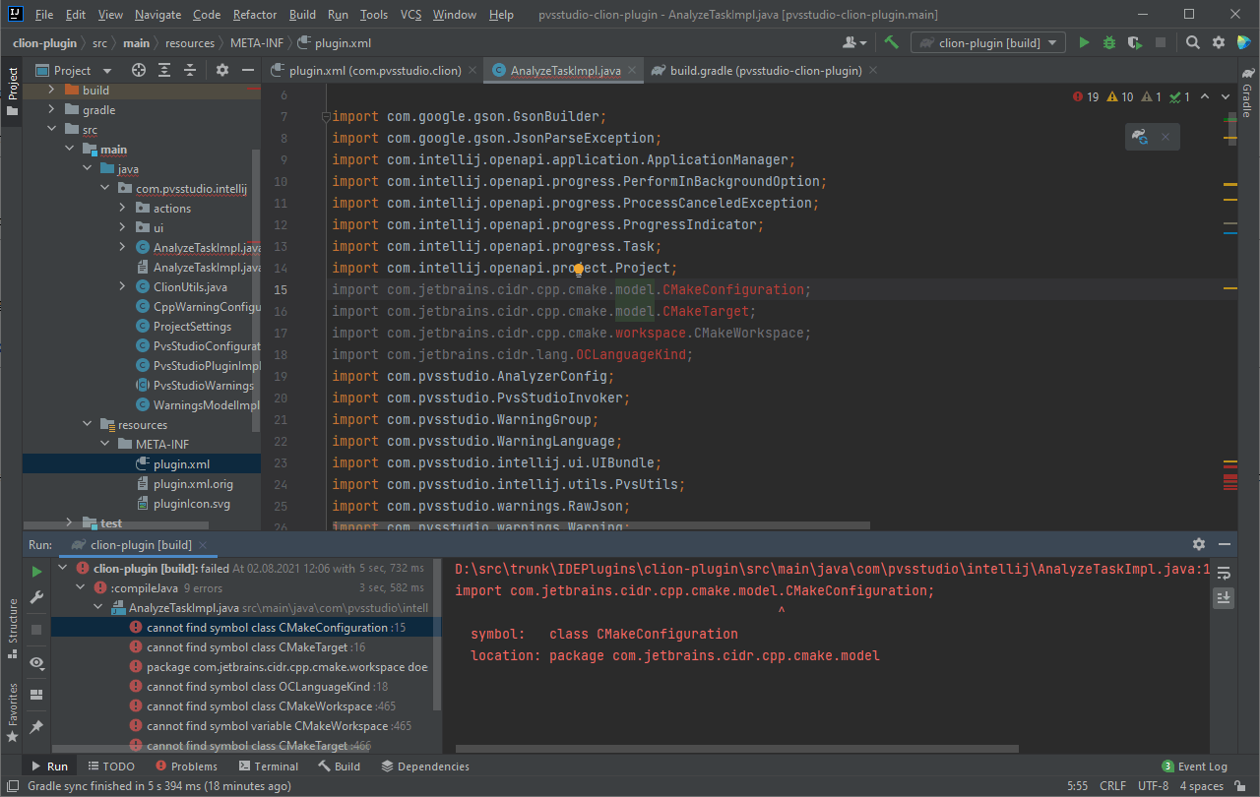Click the lightbulb intention icon on line 14

tap(578, 269)
